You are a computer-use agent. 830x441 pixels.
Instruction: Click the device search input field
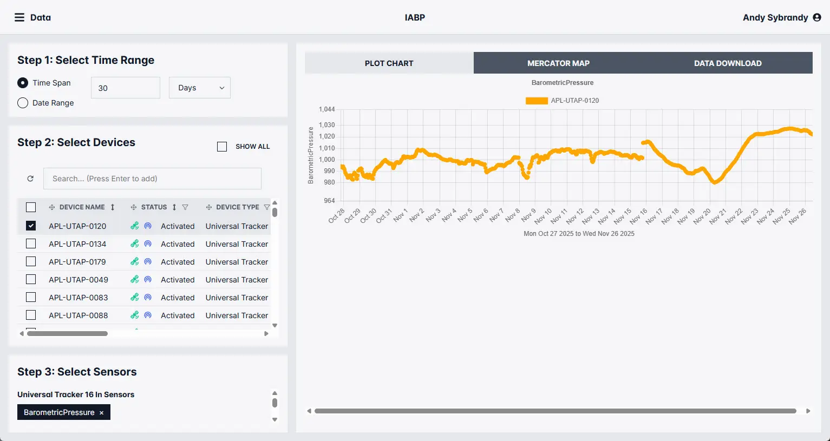pos(156,179)
